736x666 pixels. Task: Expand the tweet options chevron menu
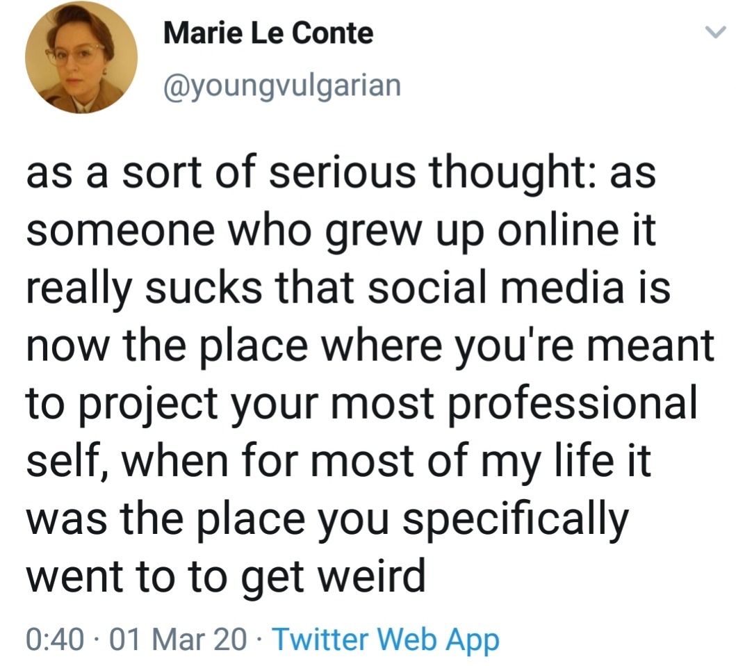tap(715, 33)
